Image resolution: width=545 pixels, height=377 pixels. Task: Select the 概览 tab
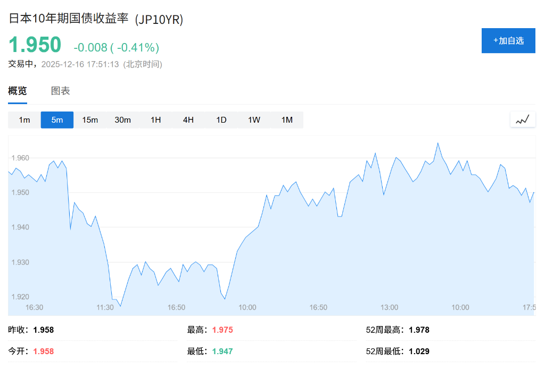pyautogui.click(x=18, y=91)
